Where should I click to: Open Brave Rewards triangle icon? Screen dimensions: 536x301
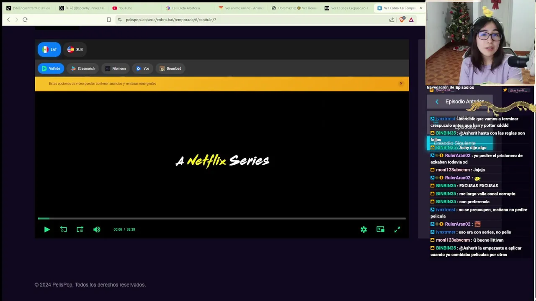[411, 20]
